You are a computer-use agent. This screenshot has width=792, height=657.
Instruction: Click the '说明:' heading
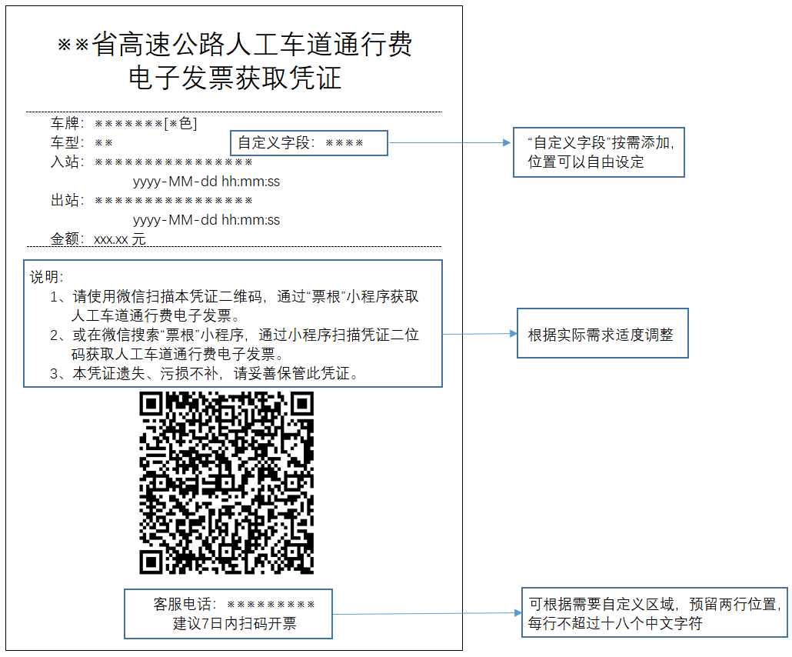pos(46,277)
